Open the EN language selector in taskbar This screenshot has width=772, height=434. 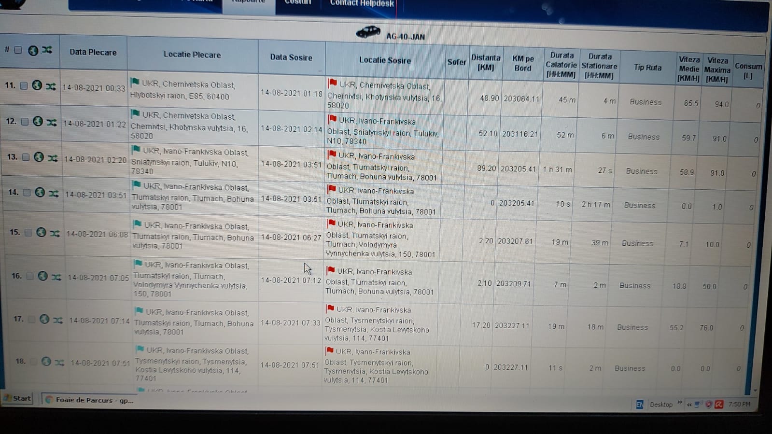640,405
